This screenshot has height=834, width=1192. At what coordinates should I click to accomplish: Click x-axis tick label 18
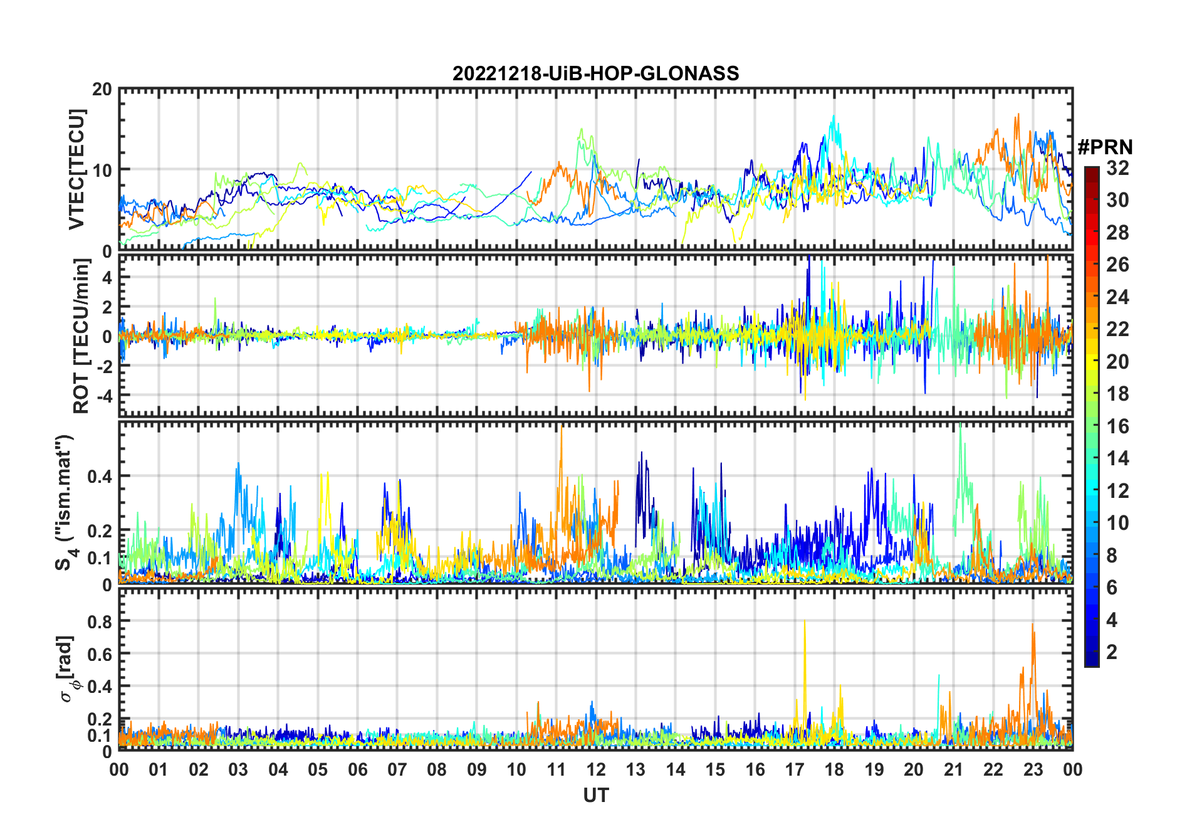[x=834, y=769]
